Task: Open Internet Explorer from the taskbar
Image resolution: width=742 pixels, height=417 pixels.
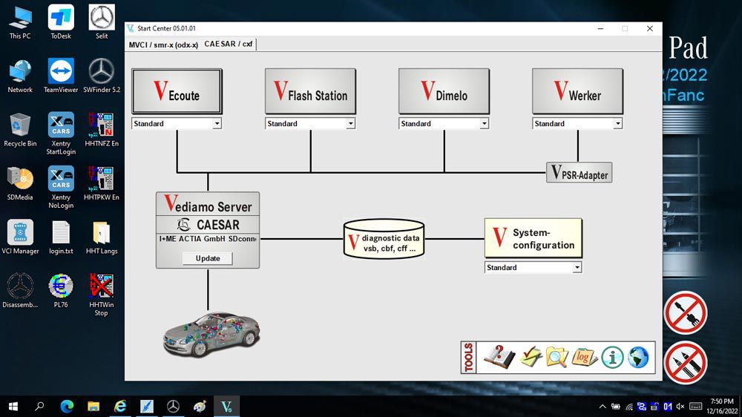Action: click(120, 406)
